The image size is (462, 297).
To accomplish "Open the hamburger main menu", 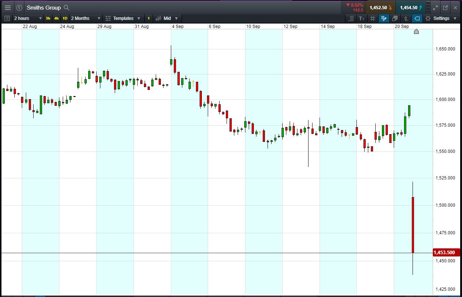I will 8,7.
